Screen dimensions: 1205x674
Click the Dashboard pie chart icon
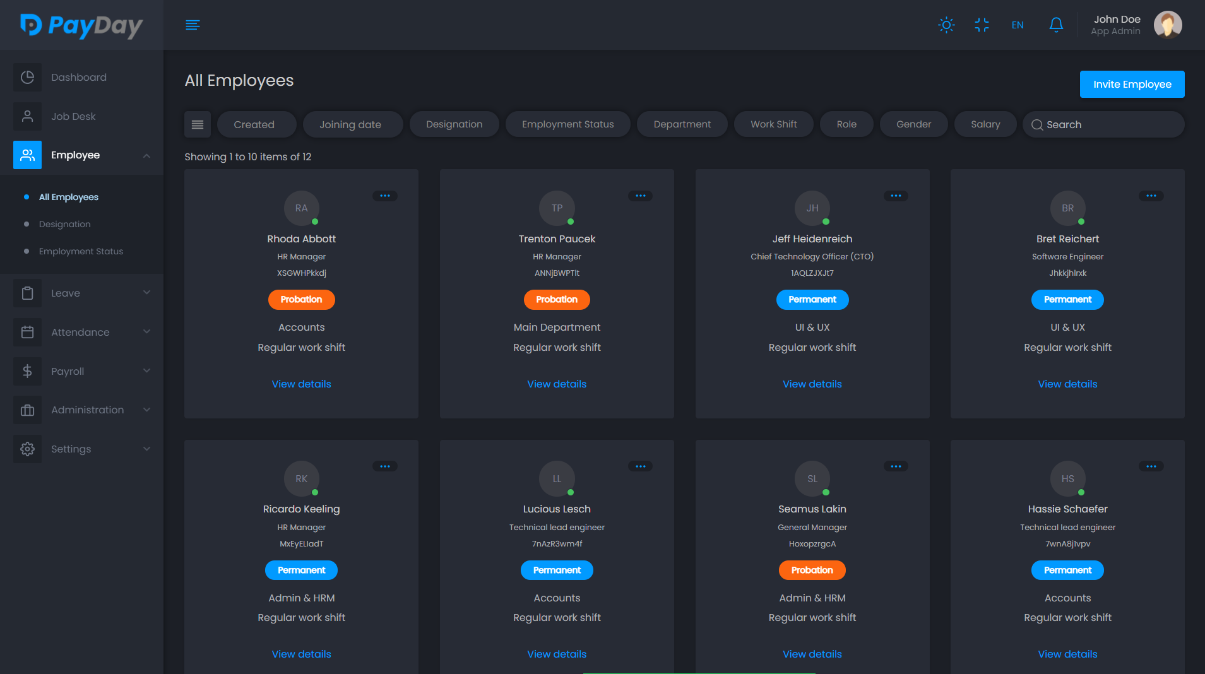click(x=27, y=78)
